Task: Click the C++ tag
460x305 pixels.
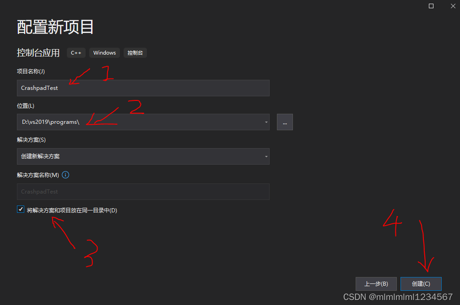Action: (x=76, y=53)
